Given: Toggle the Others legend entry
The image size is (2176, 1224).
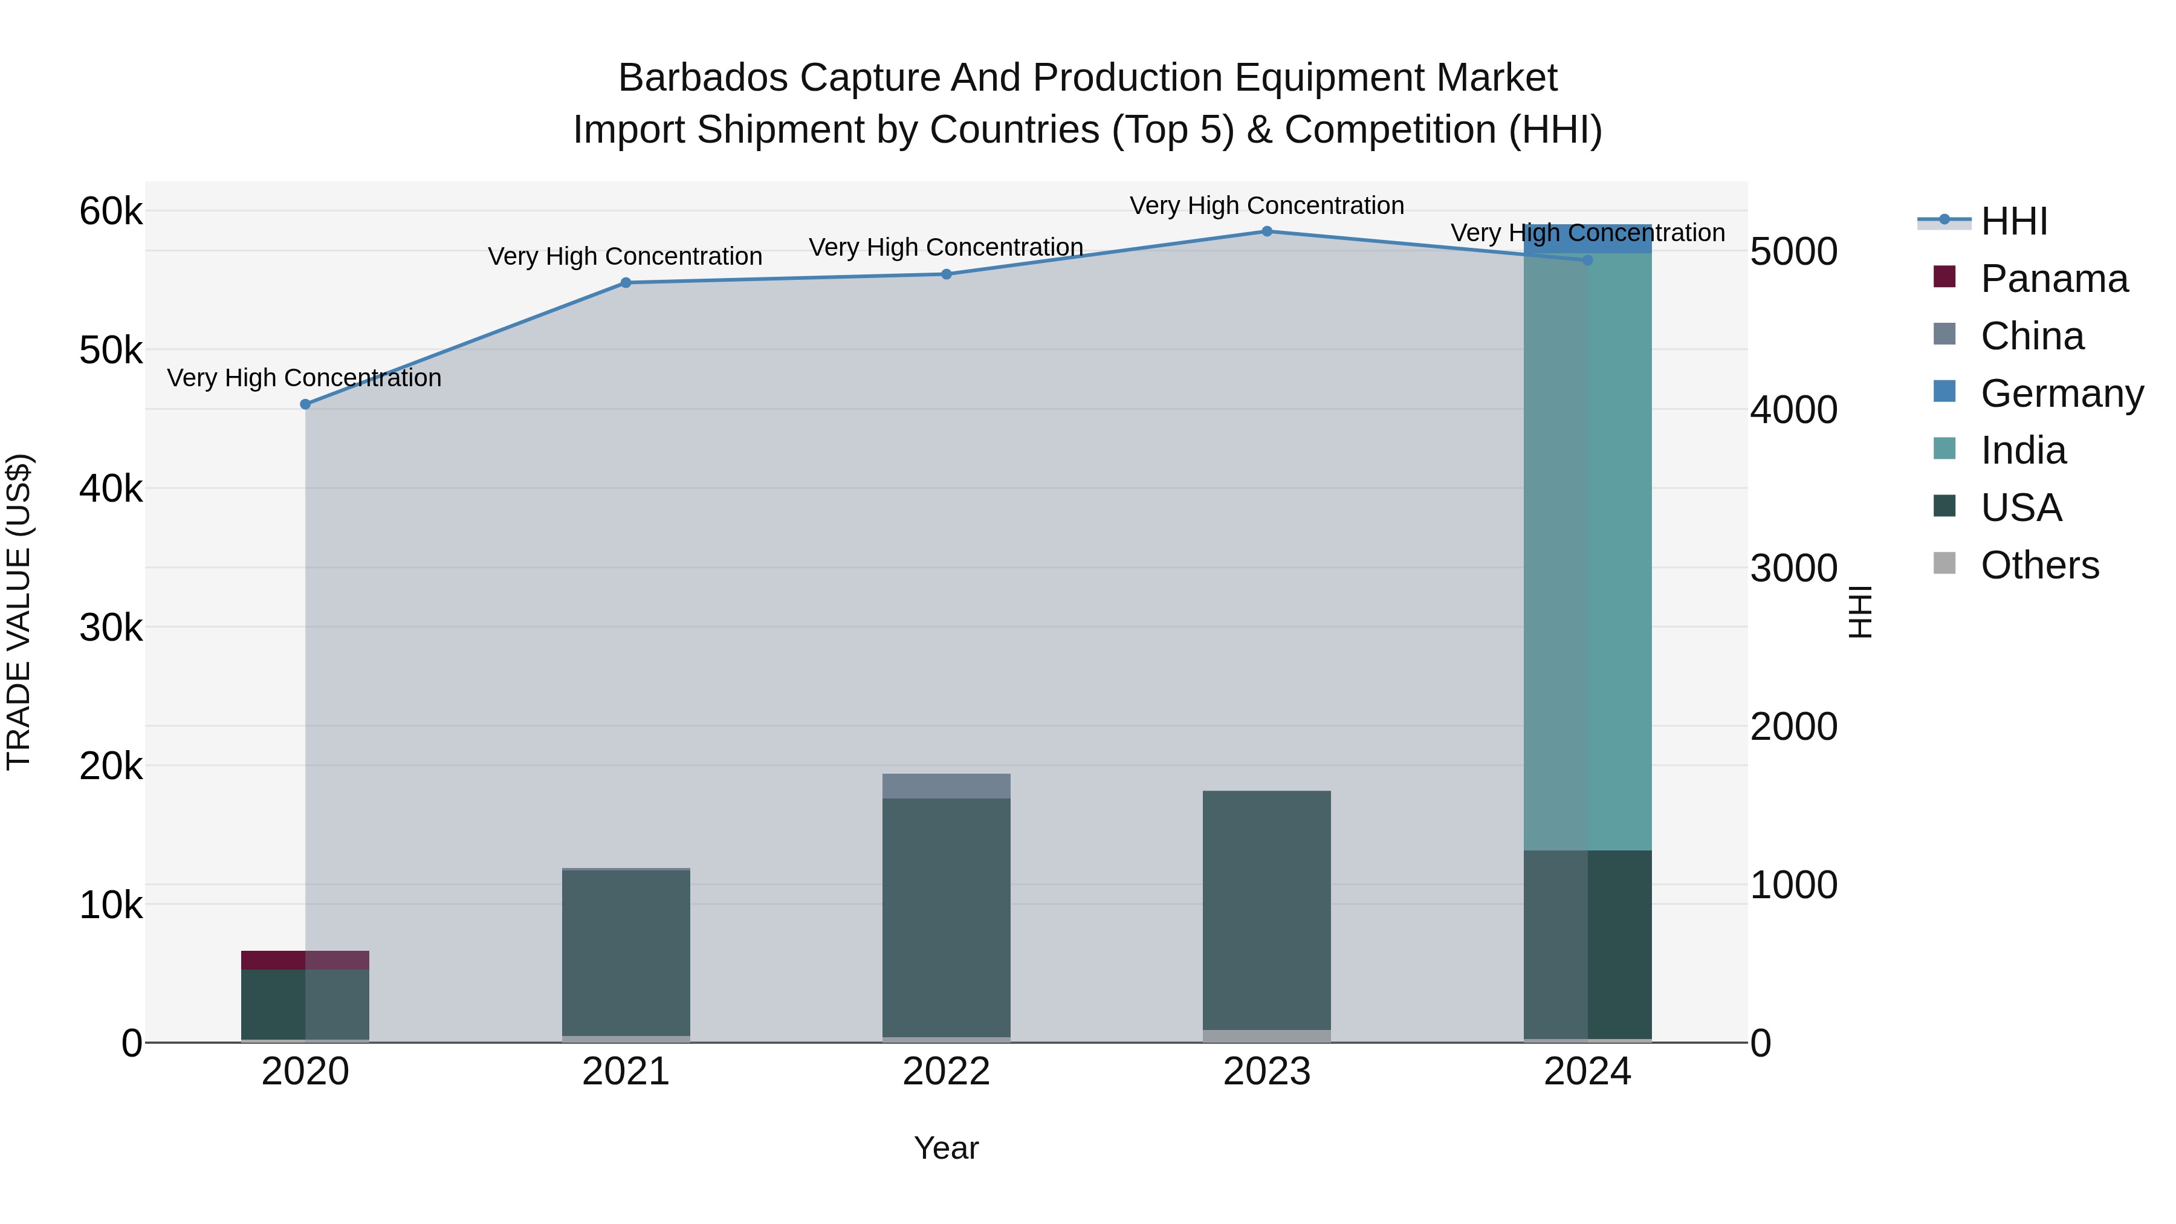Looking at the screenshot, I should (x=2015, y=565).
